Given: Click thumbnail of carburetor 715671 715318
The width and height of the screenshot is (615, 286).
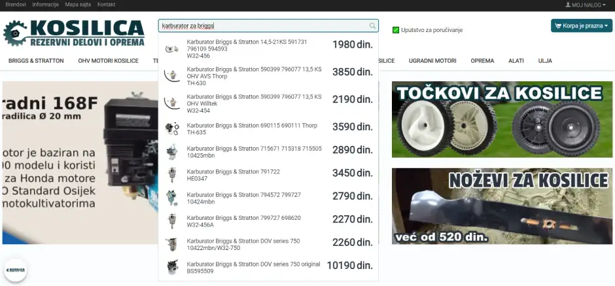Looking at the screenshot, I should 171,152.
